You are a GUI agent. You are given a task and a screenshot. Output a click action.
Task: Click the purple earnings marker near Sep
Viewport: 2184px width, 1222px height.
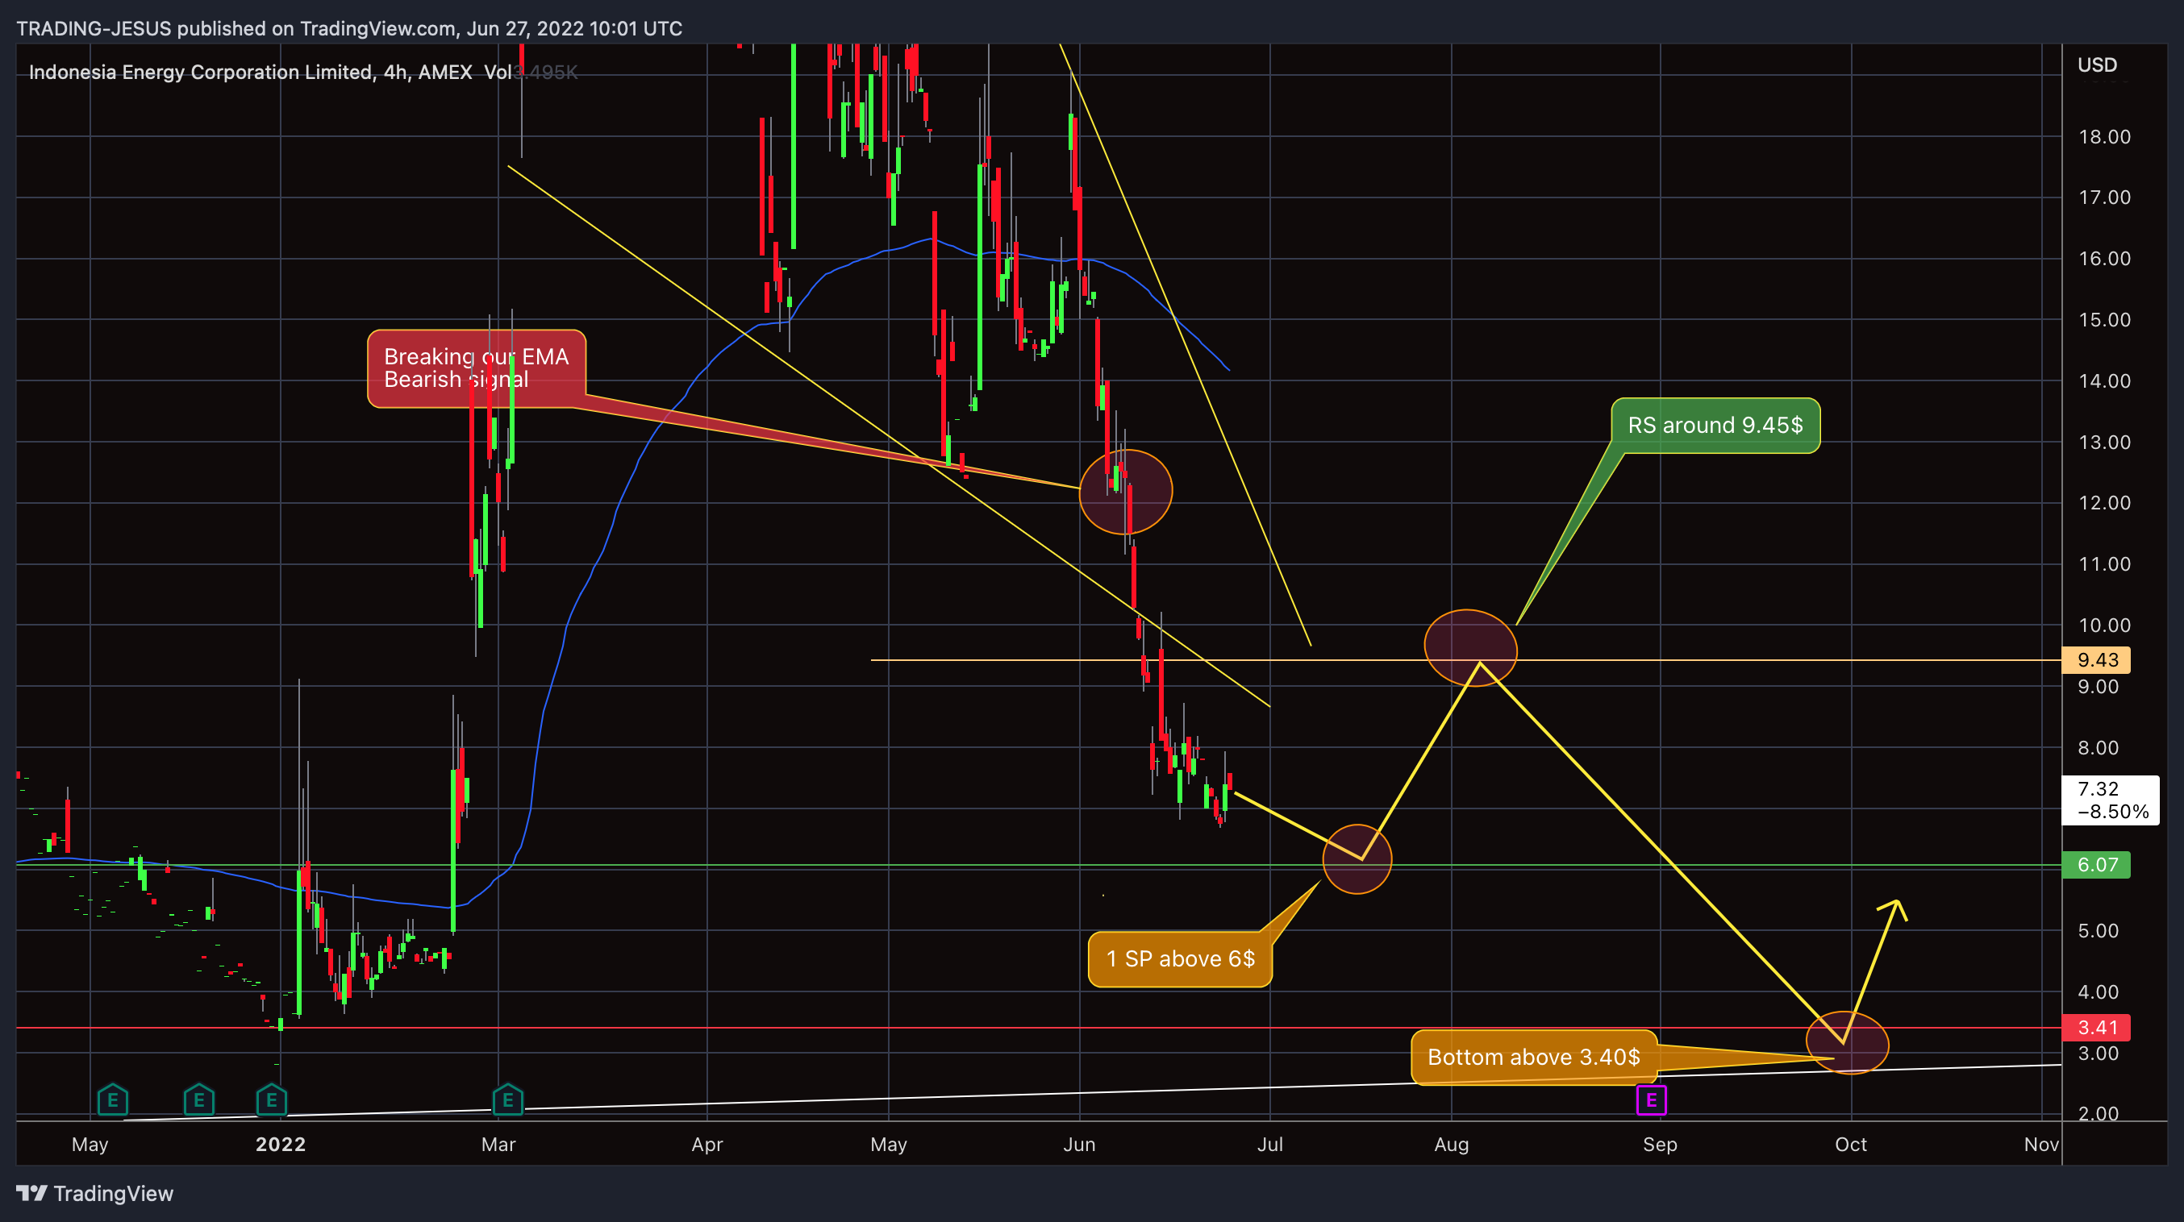[1651, 1100]
